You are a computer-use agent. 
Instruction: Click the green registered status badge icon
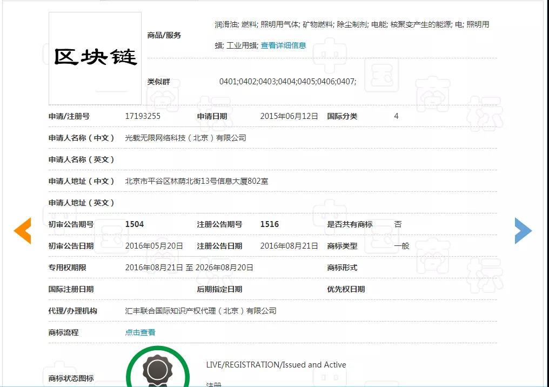point(158,368)
